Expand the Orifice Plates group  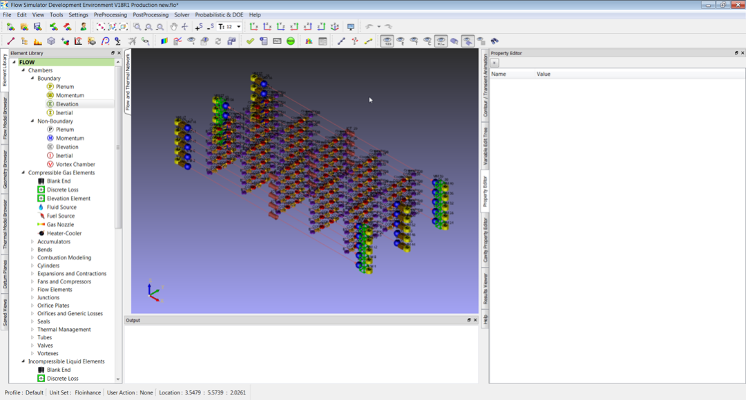[32, 306]
